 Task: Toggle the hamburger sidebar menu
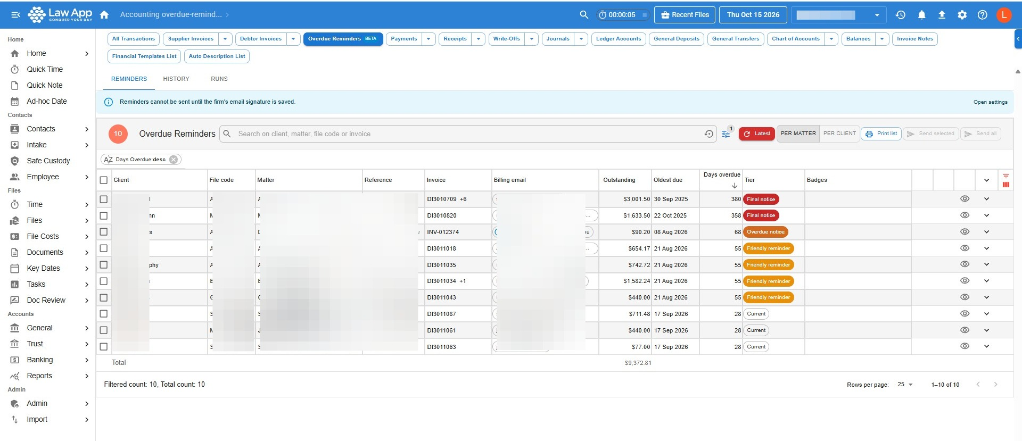click(15, 15)
